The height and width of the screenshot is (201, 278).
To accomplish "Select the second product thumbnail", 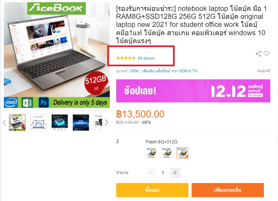I will [39, 123].
